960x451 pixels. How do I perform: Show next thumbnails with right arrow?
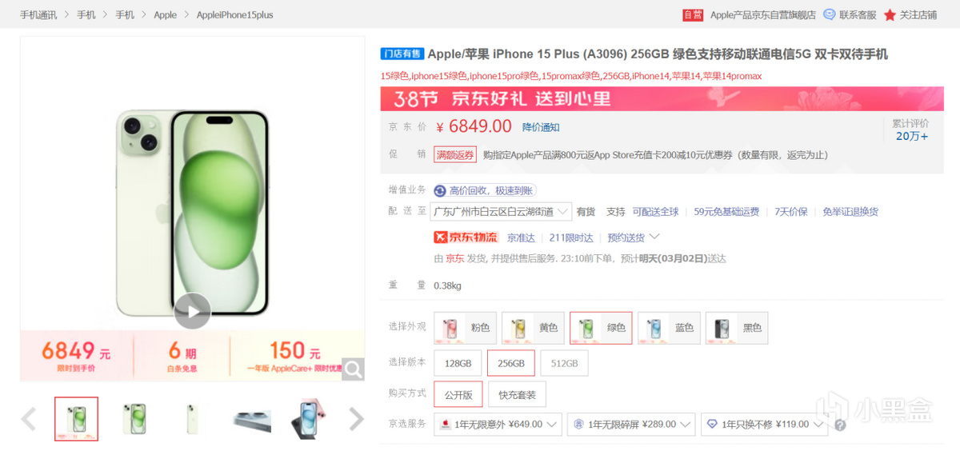[357, 418]
